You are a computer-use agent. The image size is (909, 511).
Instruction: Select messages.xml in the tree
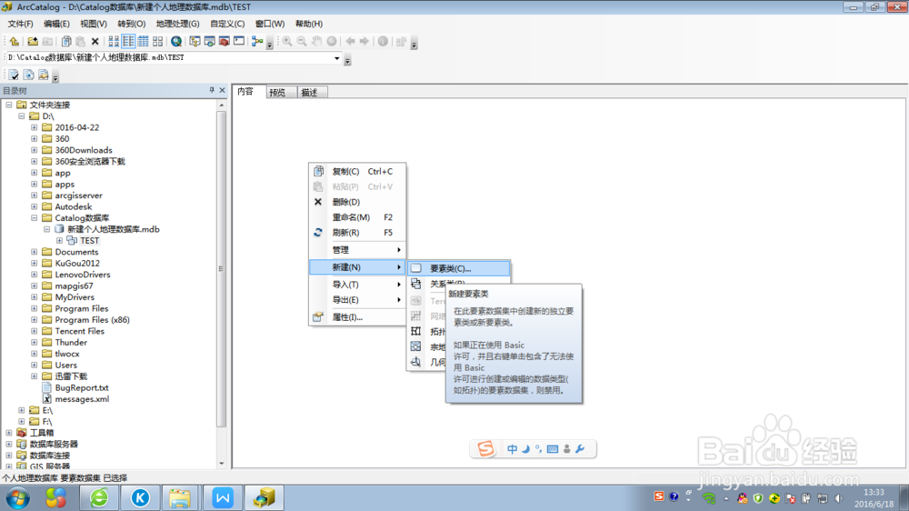(x=82, y=399)
